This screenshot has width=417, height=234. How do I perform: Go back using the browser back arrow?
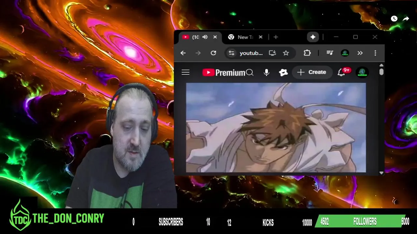pos(183,53)
